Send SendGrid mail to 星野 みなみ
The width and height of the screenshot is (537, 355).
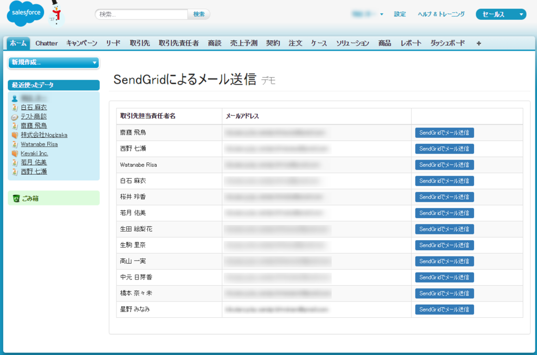click(x=445, y=309)
